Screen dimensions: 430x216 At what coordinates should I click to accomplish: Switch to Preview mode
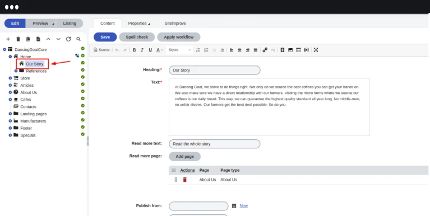pos(40,24)
